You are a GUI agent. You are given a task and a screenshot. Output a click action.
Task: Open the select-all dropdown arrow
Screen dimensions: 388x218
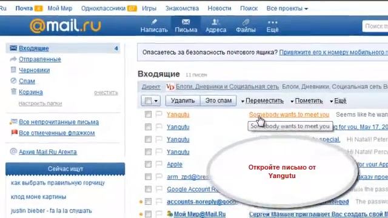pyautogui.click(x=156, y=101)
